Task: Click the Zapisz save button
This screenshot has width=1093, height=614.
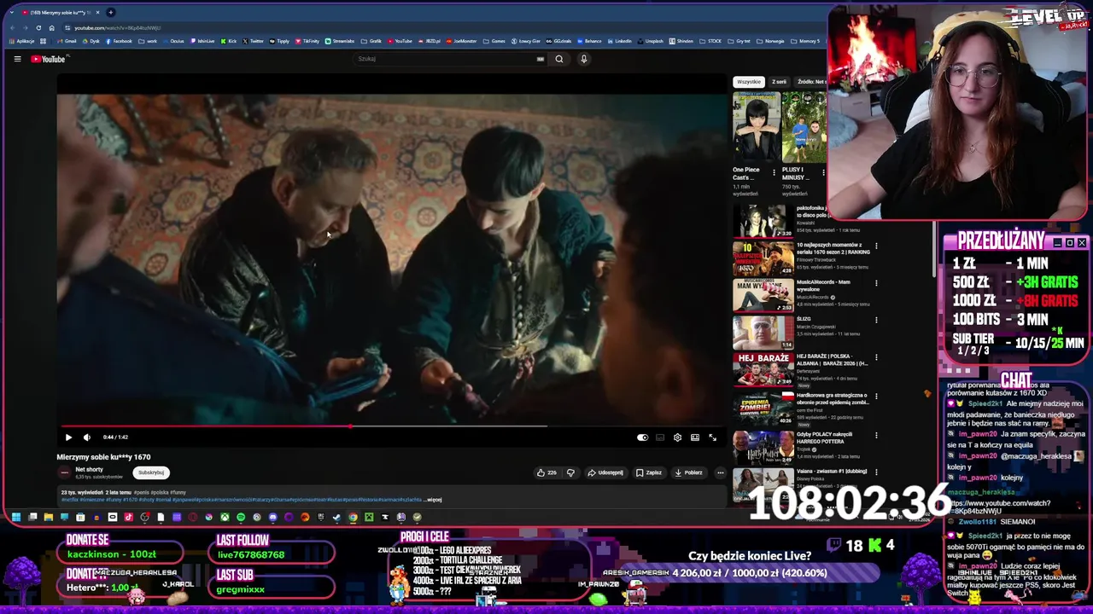Action: (649, 472)
